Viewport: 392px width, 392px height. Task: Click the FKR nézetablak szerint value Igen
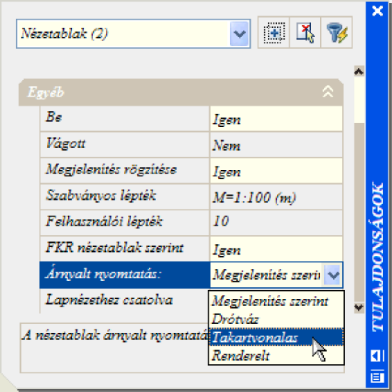point(276,249)
